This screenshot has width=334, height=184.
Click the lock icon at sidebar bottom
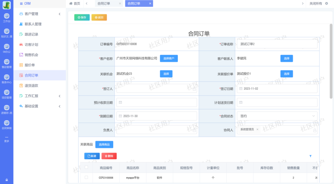(6, 180)
